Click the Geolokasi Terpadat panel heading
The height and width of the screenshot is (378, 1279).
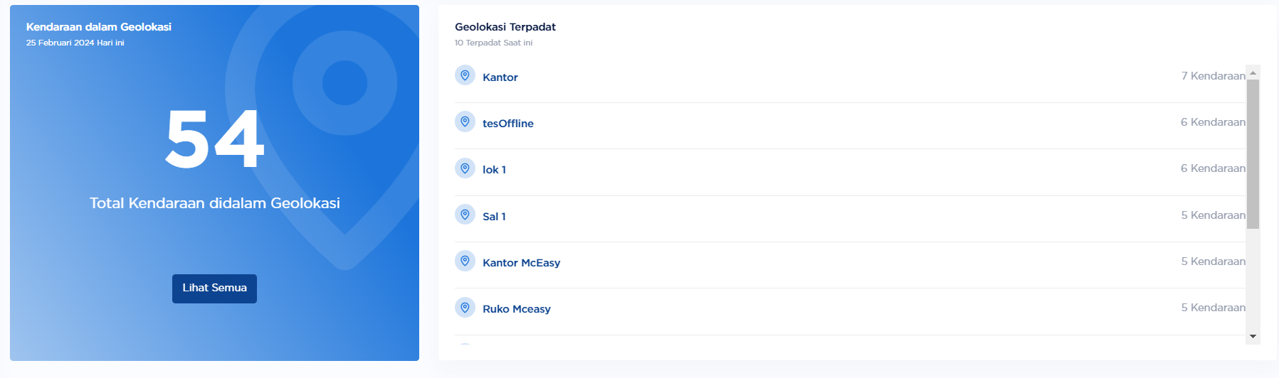tap(505, 27)
